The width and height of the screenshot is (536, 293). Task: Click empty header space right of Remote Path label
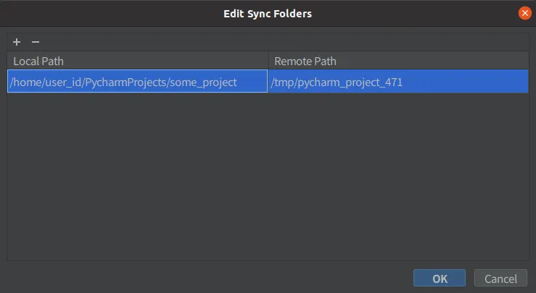point(435,61)
